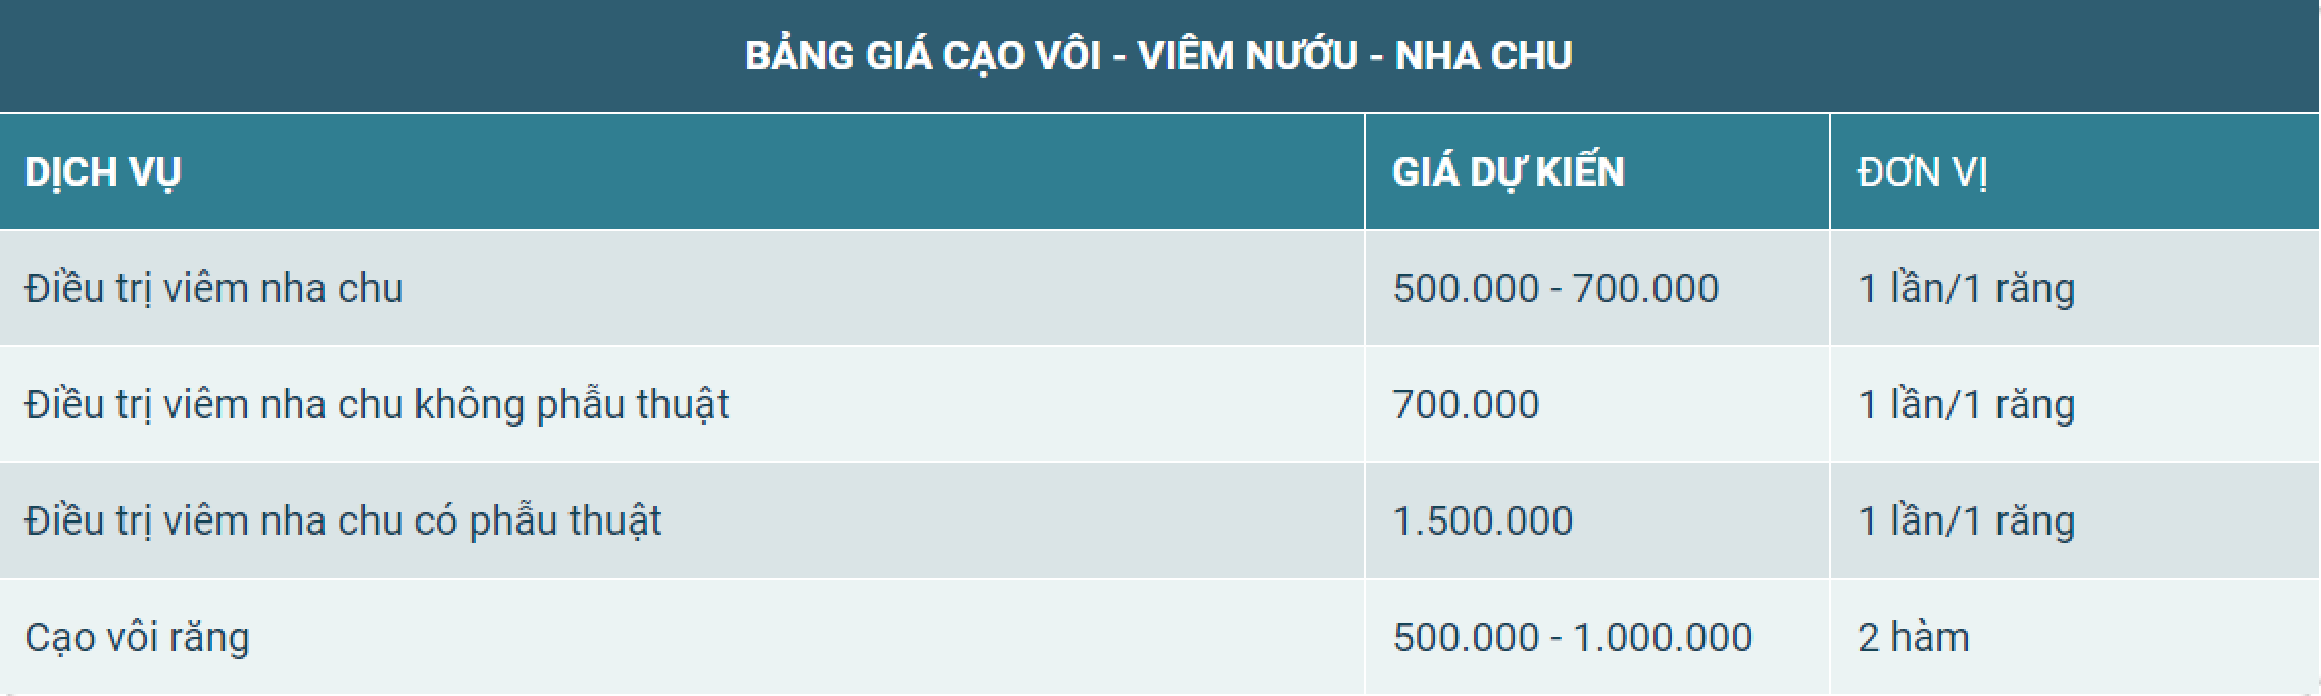Click the 'ĐƠN VỊ' column header
2321x696 pixels.
click(1922, 172)
